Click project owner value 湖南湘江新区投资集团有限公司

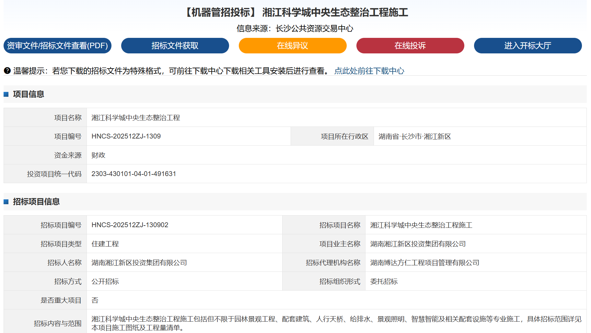pyautogui.click(x=418, y=244)
